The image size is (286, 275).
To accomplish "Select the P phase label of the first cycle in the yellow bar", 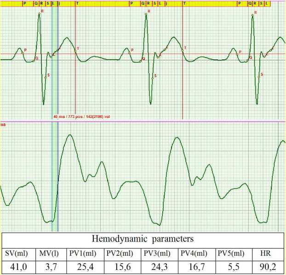I will 25,4.
